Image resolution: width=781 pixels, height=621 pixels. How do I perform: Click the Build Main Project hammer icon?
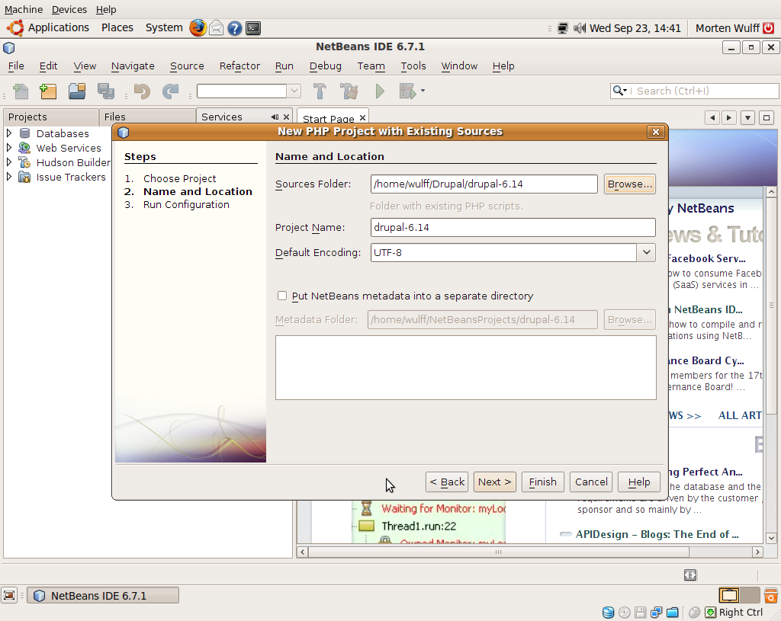coord(320,91)
